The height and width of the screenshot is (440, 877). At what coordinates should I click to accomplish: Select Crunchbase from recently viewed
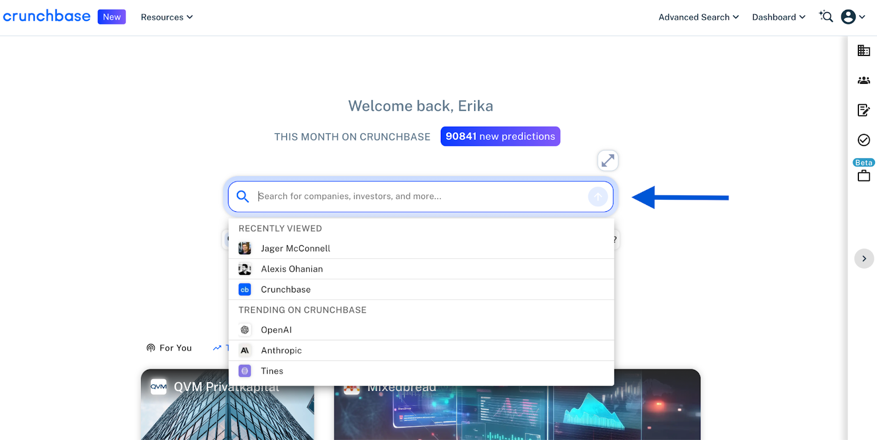click(421, 290)
